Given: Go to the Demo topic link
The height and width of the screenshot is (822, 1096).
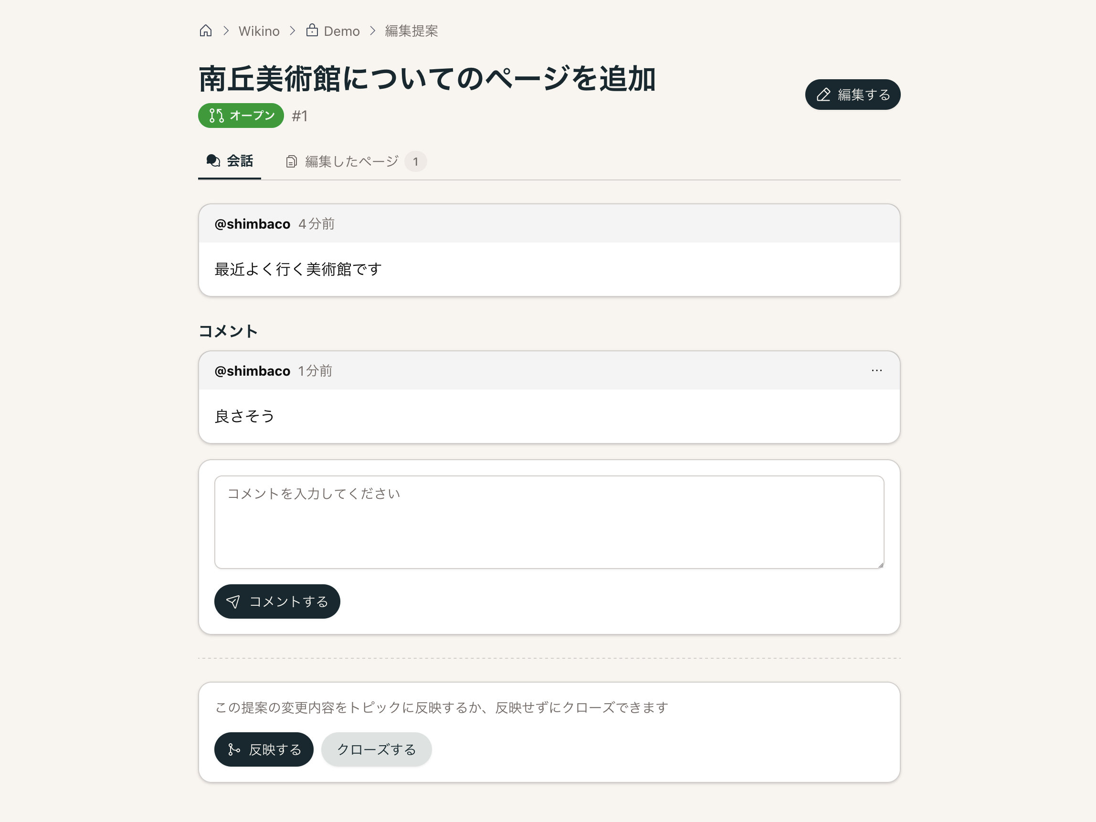Looking at the screenshot, I should tap(341, 31).
